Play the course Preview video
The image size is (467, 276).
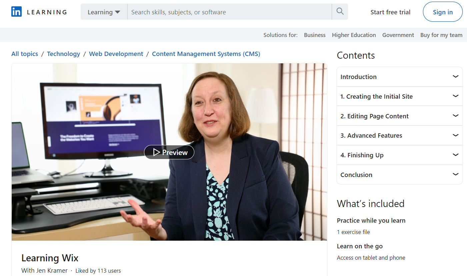[169, 152]
